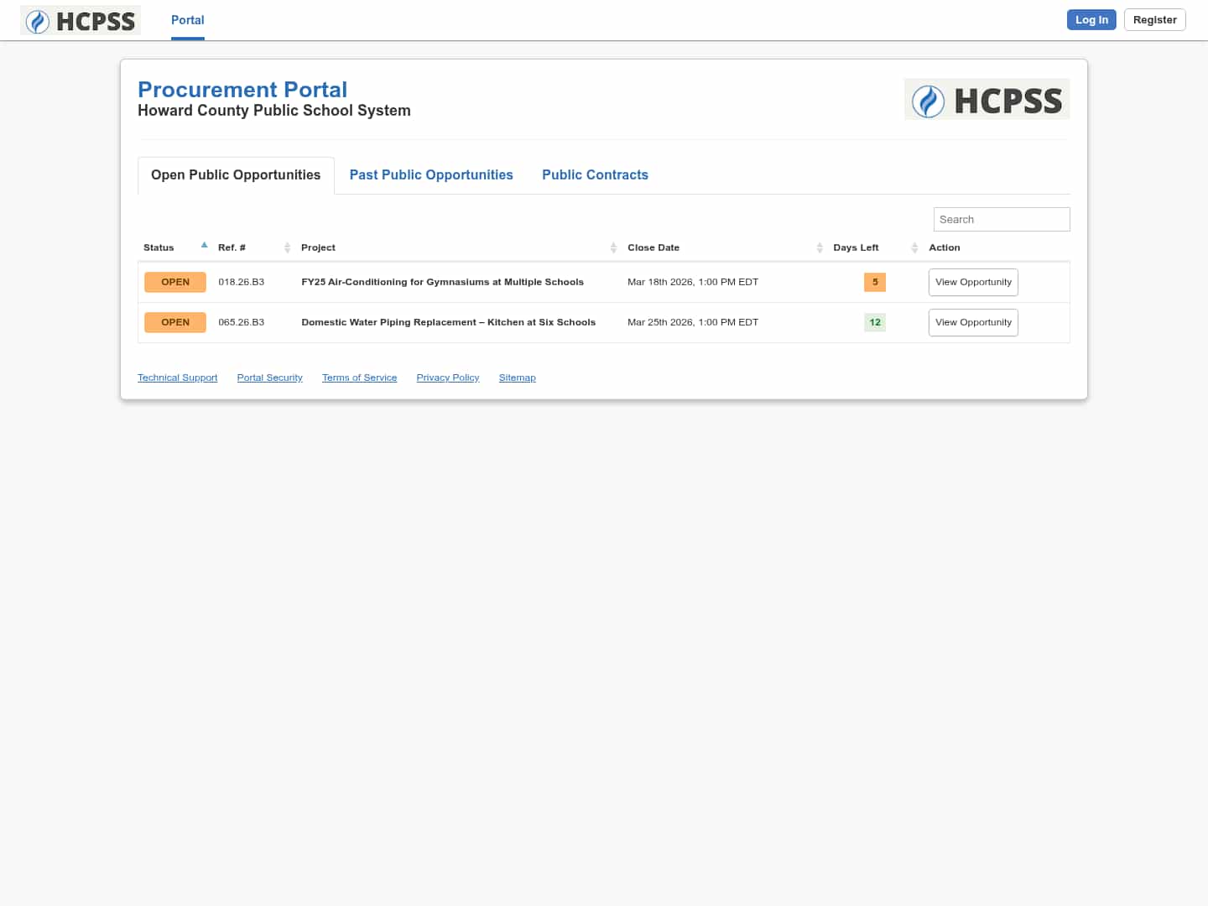Click the Register button
Screen dimensions: 1208x906
(1154, 19)
